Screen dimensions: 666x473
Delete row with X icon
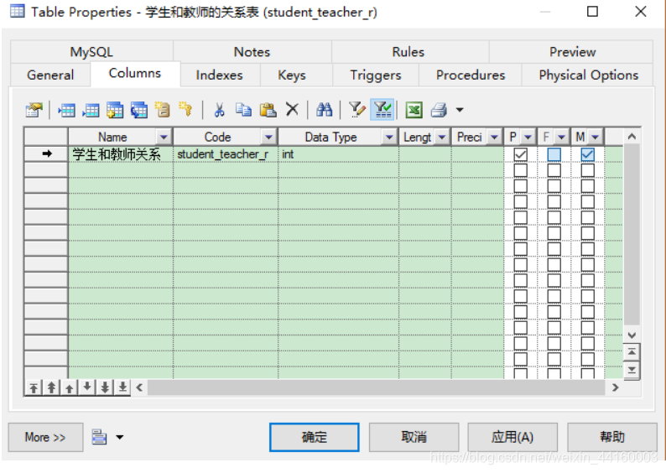point(292,110)
